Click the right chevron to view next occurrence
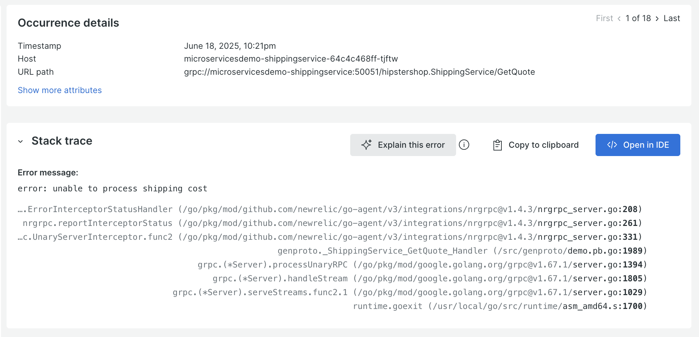The width and height of the screenshot is (699, 337). 657,18
